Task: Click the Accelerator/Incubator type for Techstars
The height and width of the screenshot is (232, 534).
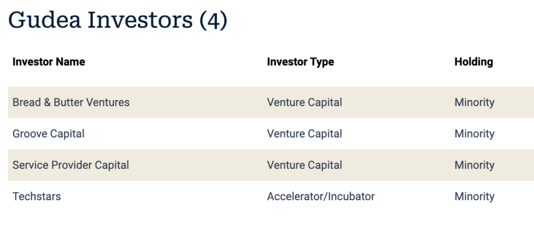Action: tap(321, 197)
